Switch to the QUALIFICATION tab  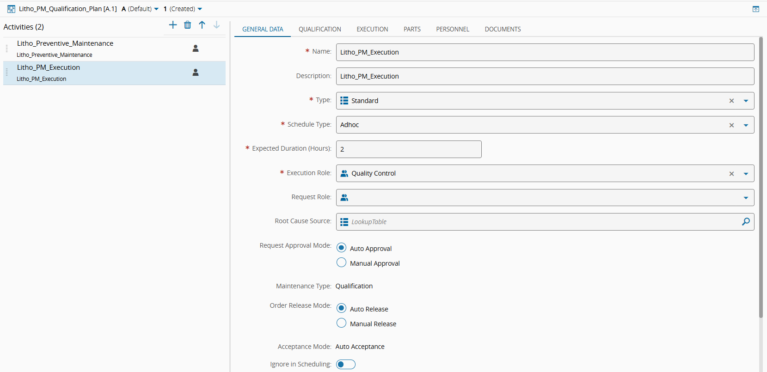(319, 29)
